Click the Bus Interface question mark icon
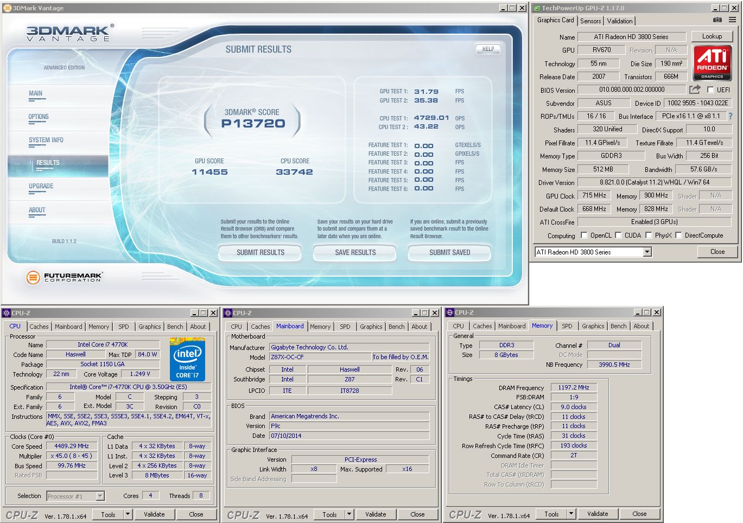The width and height of the screenshot is (743, 523). tap(730, 116)
